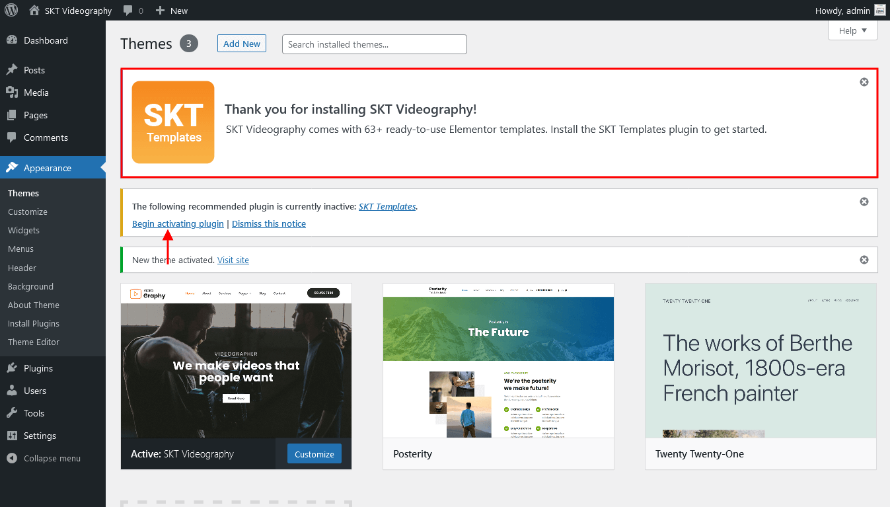
Task: Click the Comments speech bubble sidebar icon
Action: pos(12,137)
